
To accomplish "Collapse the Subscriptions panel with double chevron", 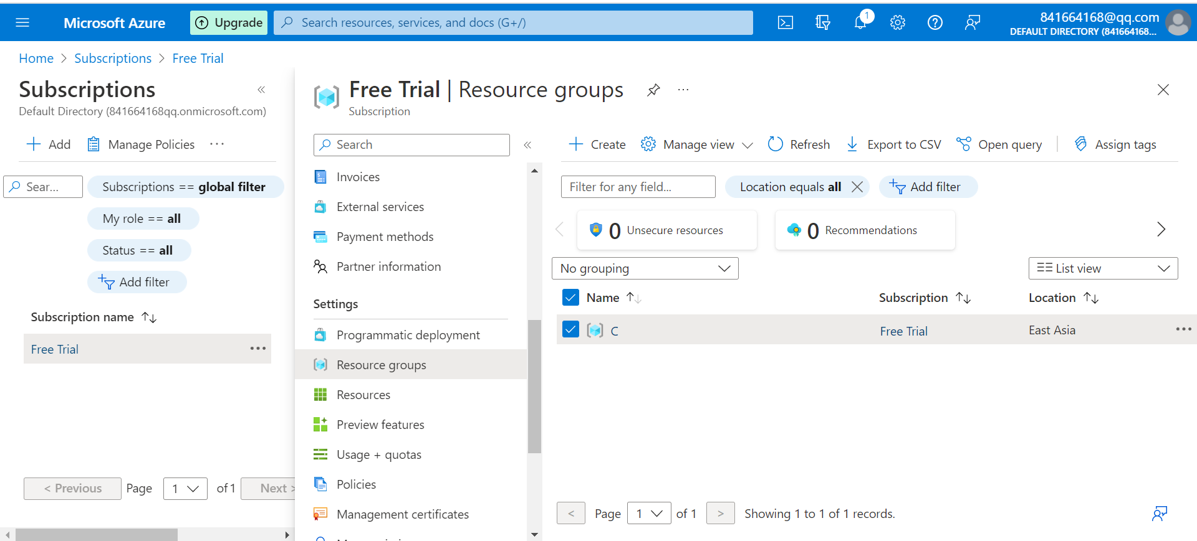I will [x=261, y=90].
